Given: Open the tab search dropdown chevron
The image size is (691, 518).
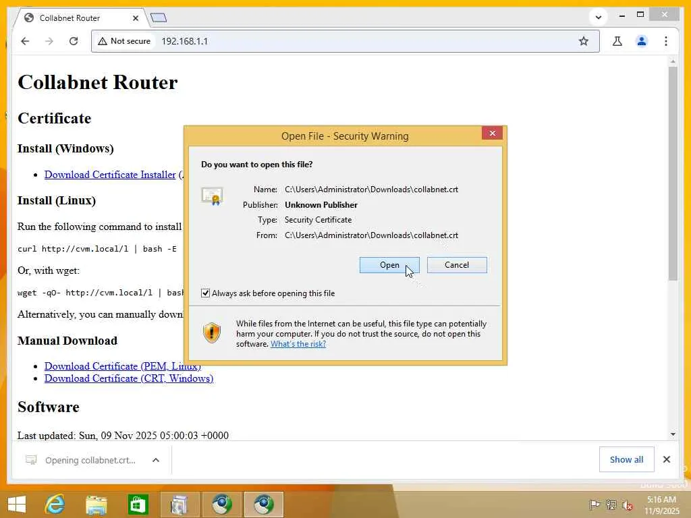Looking at the screenshot, I should [x=599, y=17].
